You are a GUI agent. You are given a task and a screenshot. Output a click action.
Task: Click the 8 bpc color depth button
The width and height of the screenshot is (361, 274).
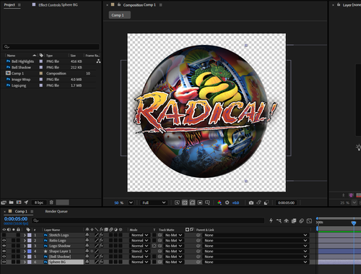(x=39, y=202)
